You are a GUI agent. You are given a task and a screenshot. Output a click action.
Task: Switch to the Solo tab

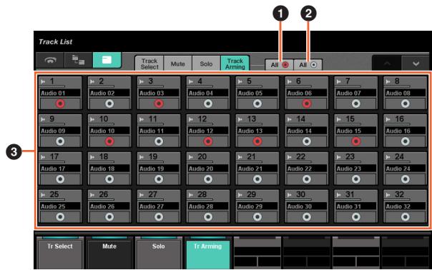(206, 64)
